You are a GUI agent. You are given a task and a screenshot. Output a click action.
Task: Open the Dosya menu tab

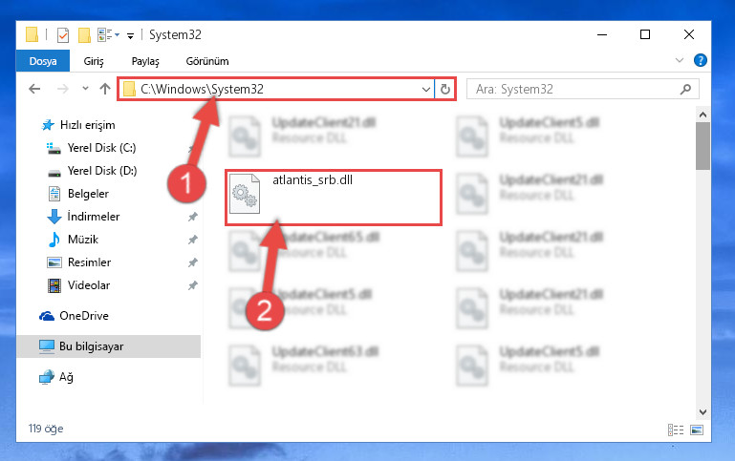[x=43, y=61]
